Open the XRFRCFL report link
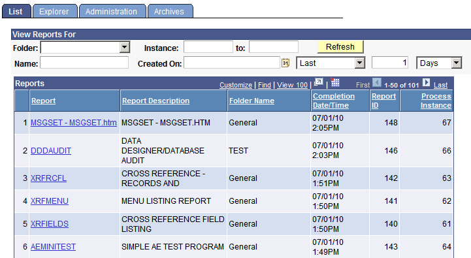The height and width of the screenshot is (258, 471). click(48, 178)
